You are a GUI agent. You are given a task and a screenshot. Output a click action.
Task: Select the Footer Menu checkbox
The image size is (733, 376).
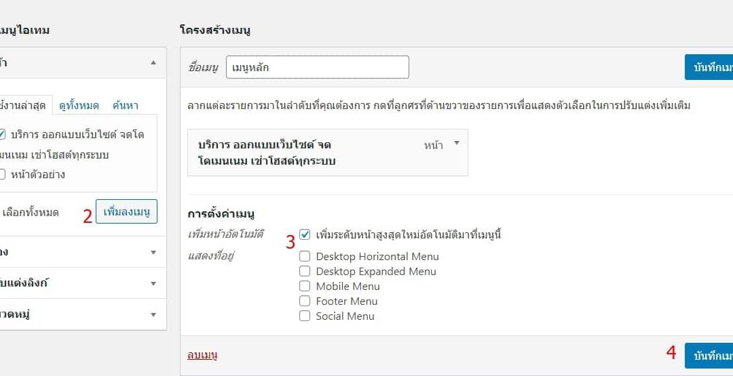[305, 301]
